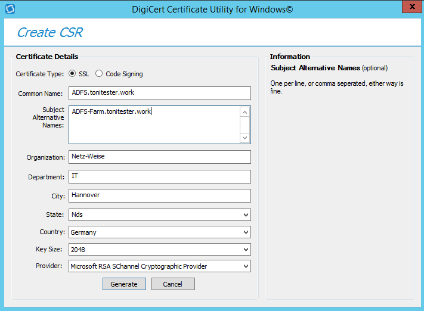The width and height of the screenshot is (424, 311).
Task: Click the Organization field with Netz-Weise
Action: 159,157
